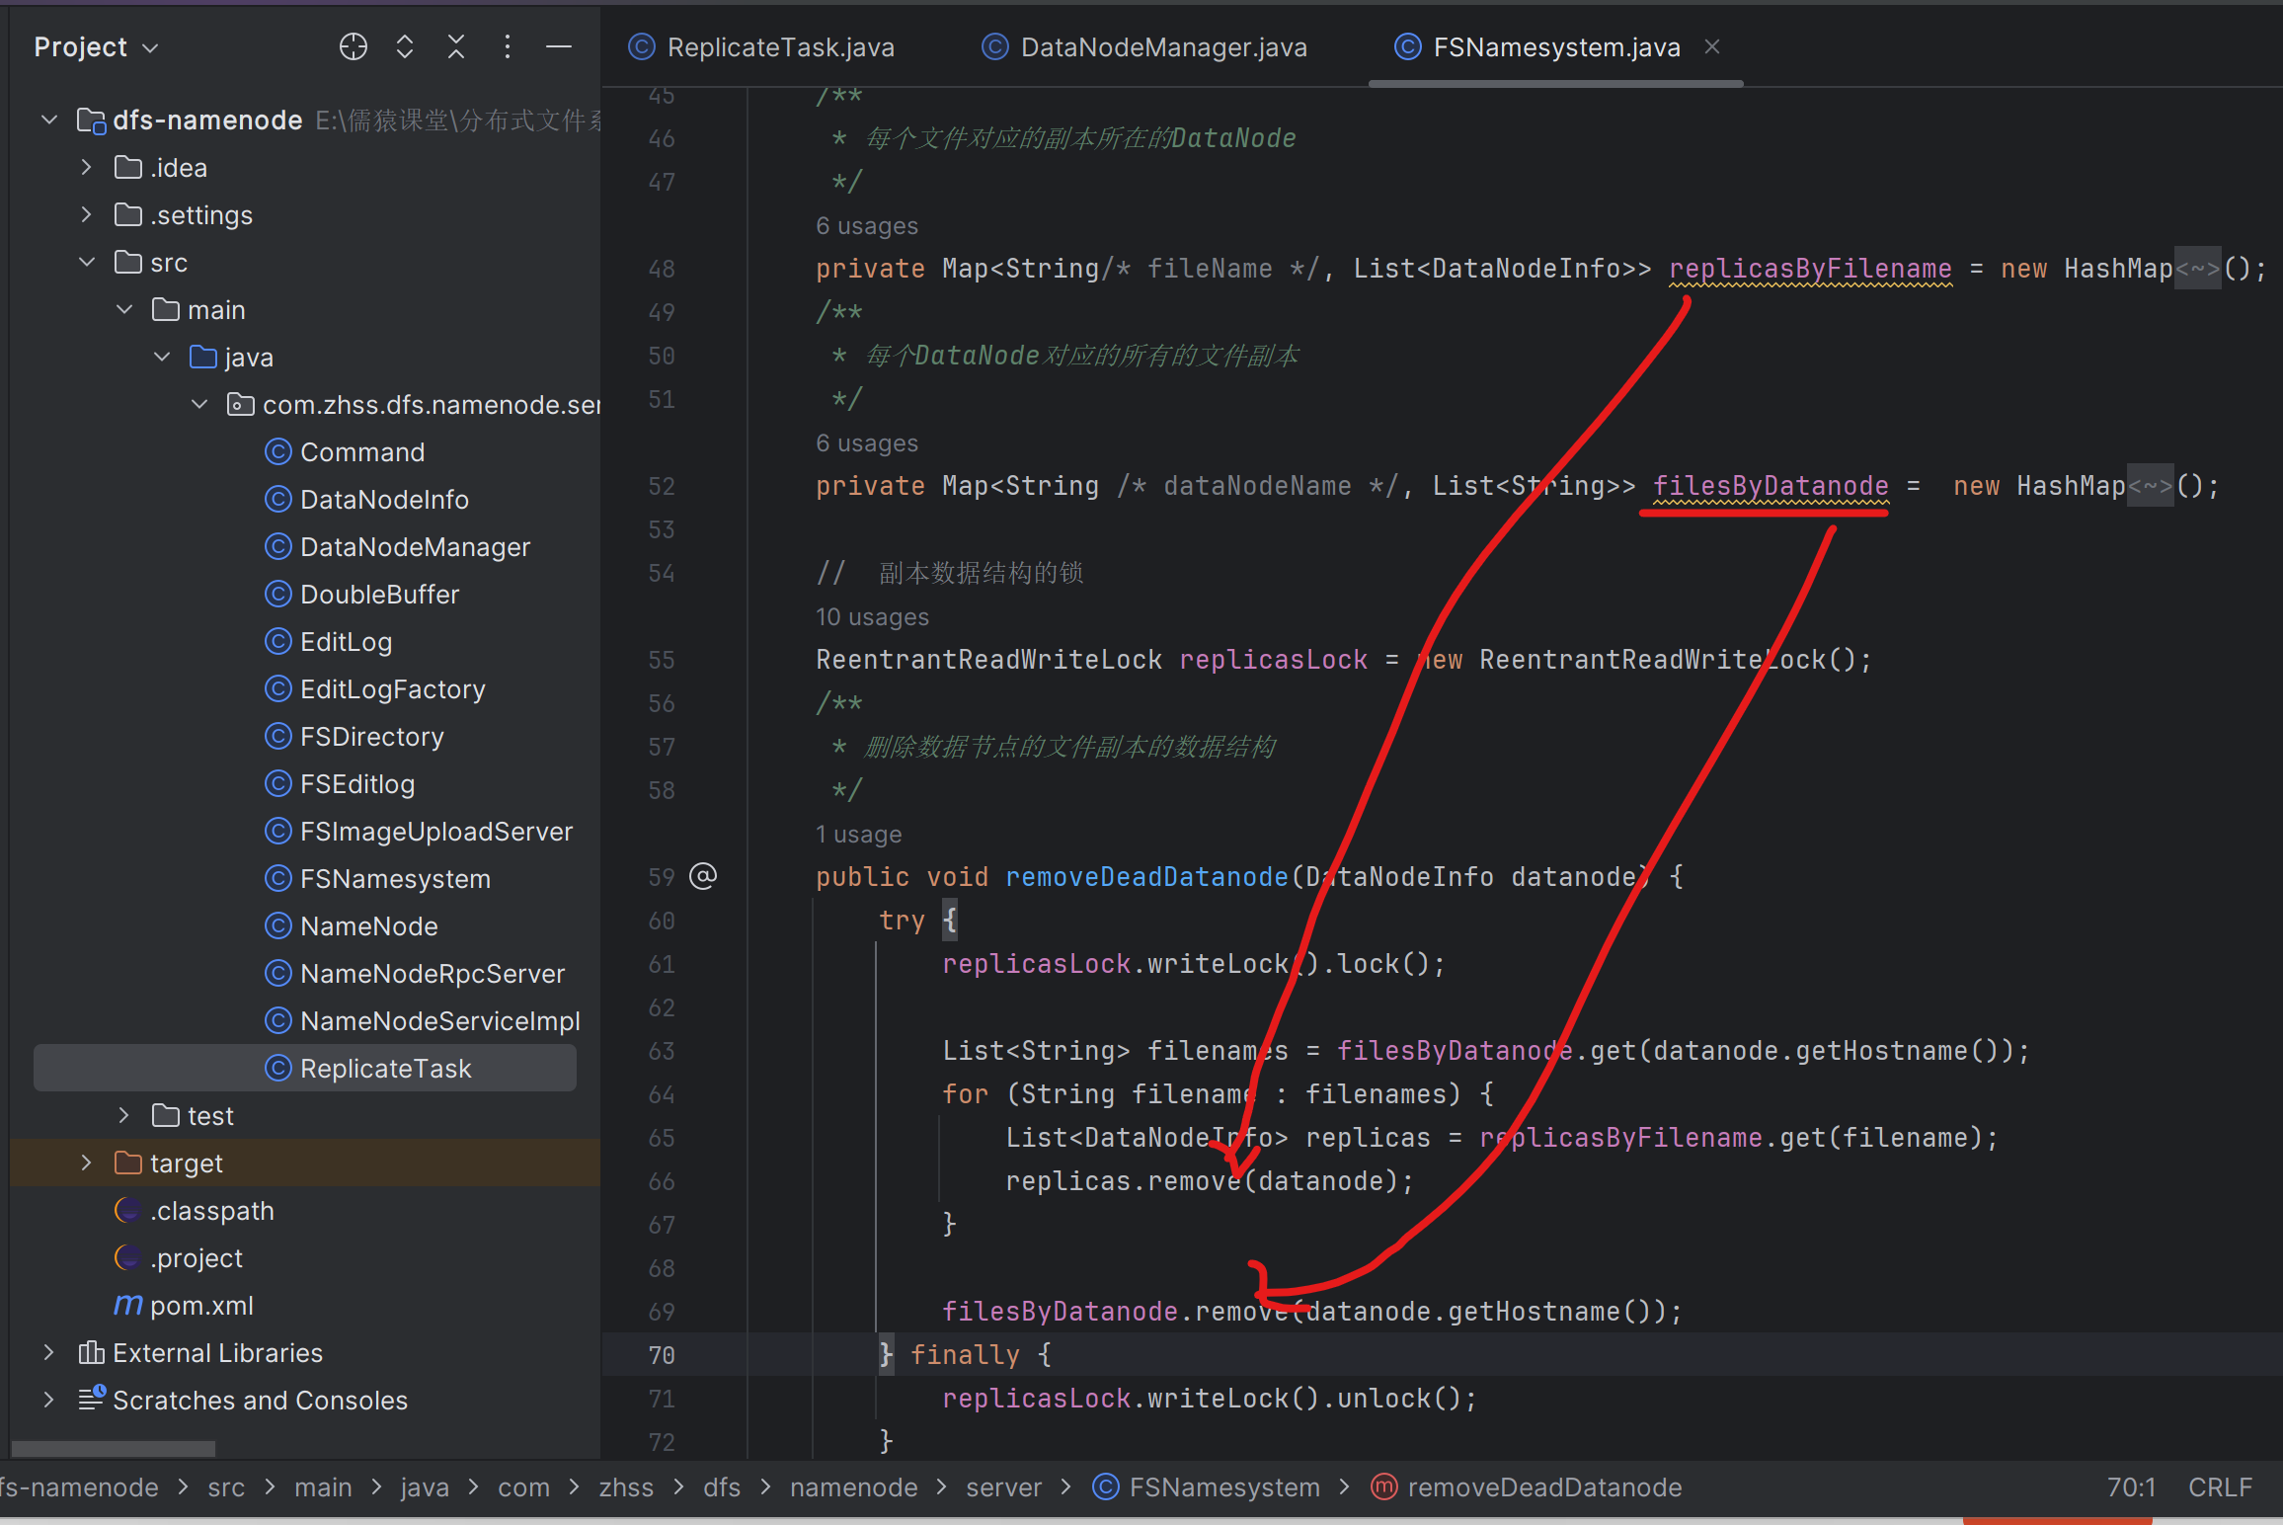Screen dimensions: 2283x1525
Task: Open the Project panel options menu (three dots)
Action: point(507,46)
